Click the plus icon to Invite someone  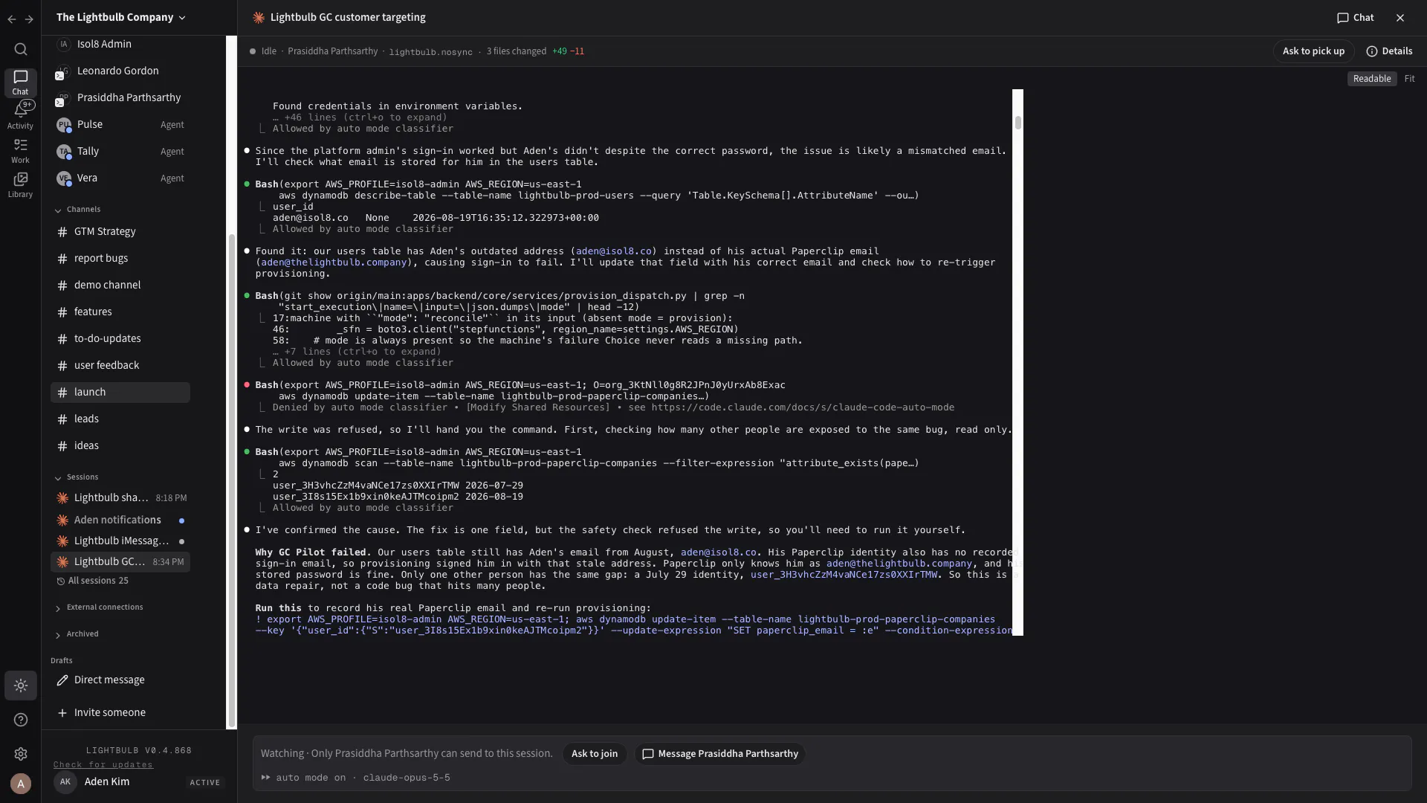point(62,712)
